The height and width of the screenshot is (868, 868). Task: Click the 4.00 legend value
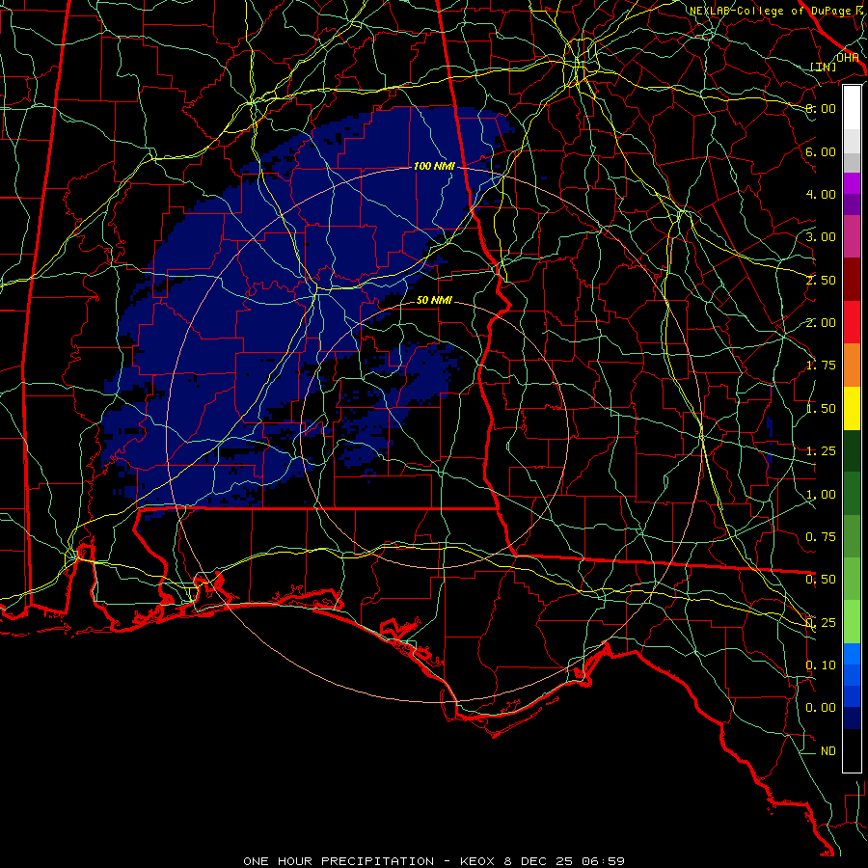pyautogui.click(x=821, y=194)
